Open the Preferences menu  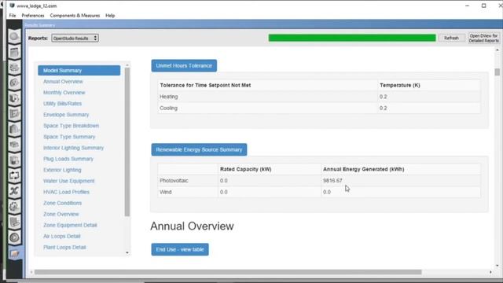click(x=33, y=16)
